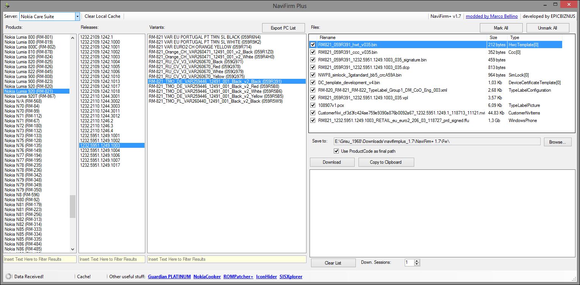Click Products list scroll up arrow

[73, 37]
